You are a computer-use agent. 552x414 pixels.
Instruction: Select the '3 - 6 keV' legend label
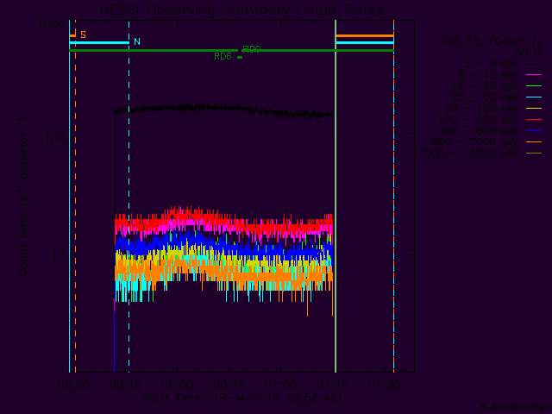492,64
